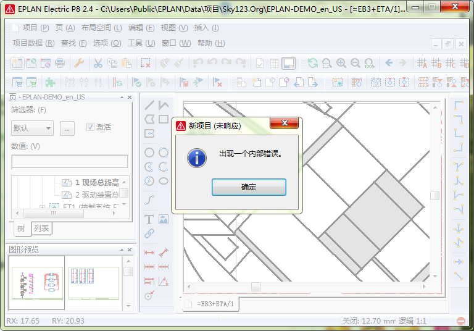Toggle the 激活 checkbox
This screenshot has width=474, height=331.
[x=91, y=127]
